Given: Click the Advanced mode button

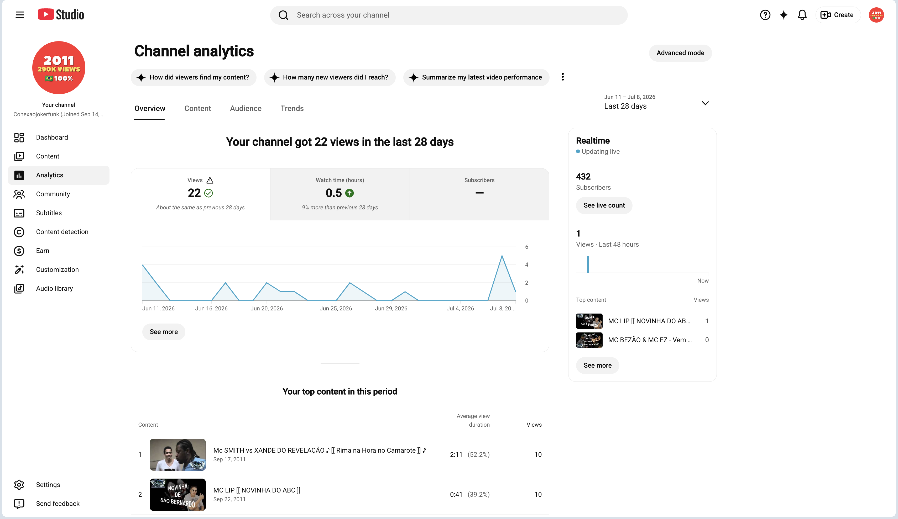Looking at the screenshot, I should coord(680,53).
